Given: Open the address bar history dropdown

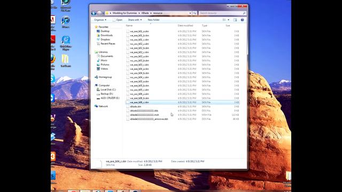Looking at the screenshot, I should (x=190, y=13).
